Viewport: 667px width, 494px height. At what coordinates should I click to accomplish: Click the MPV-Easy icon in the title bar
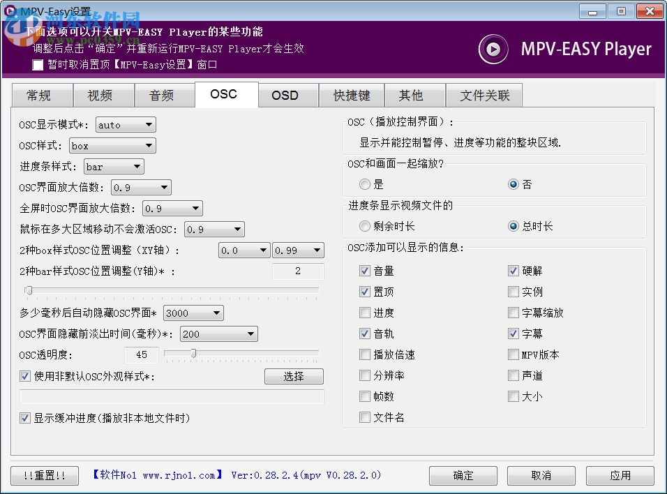(x=10, y=10)
